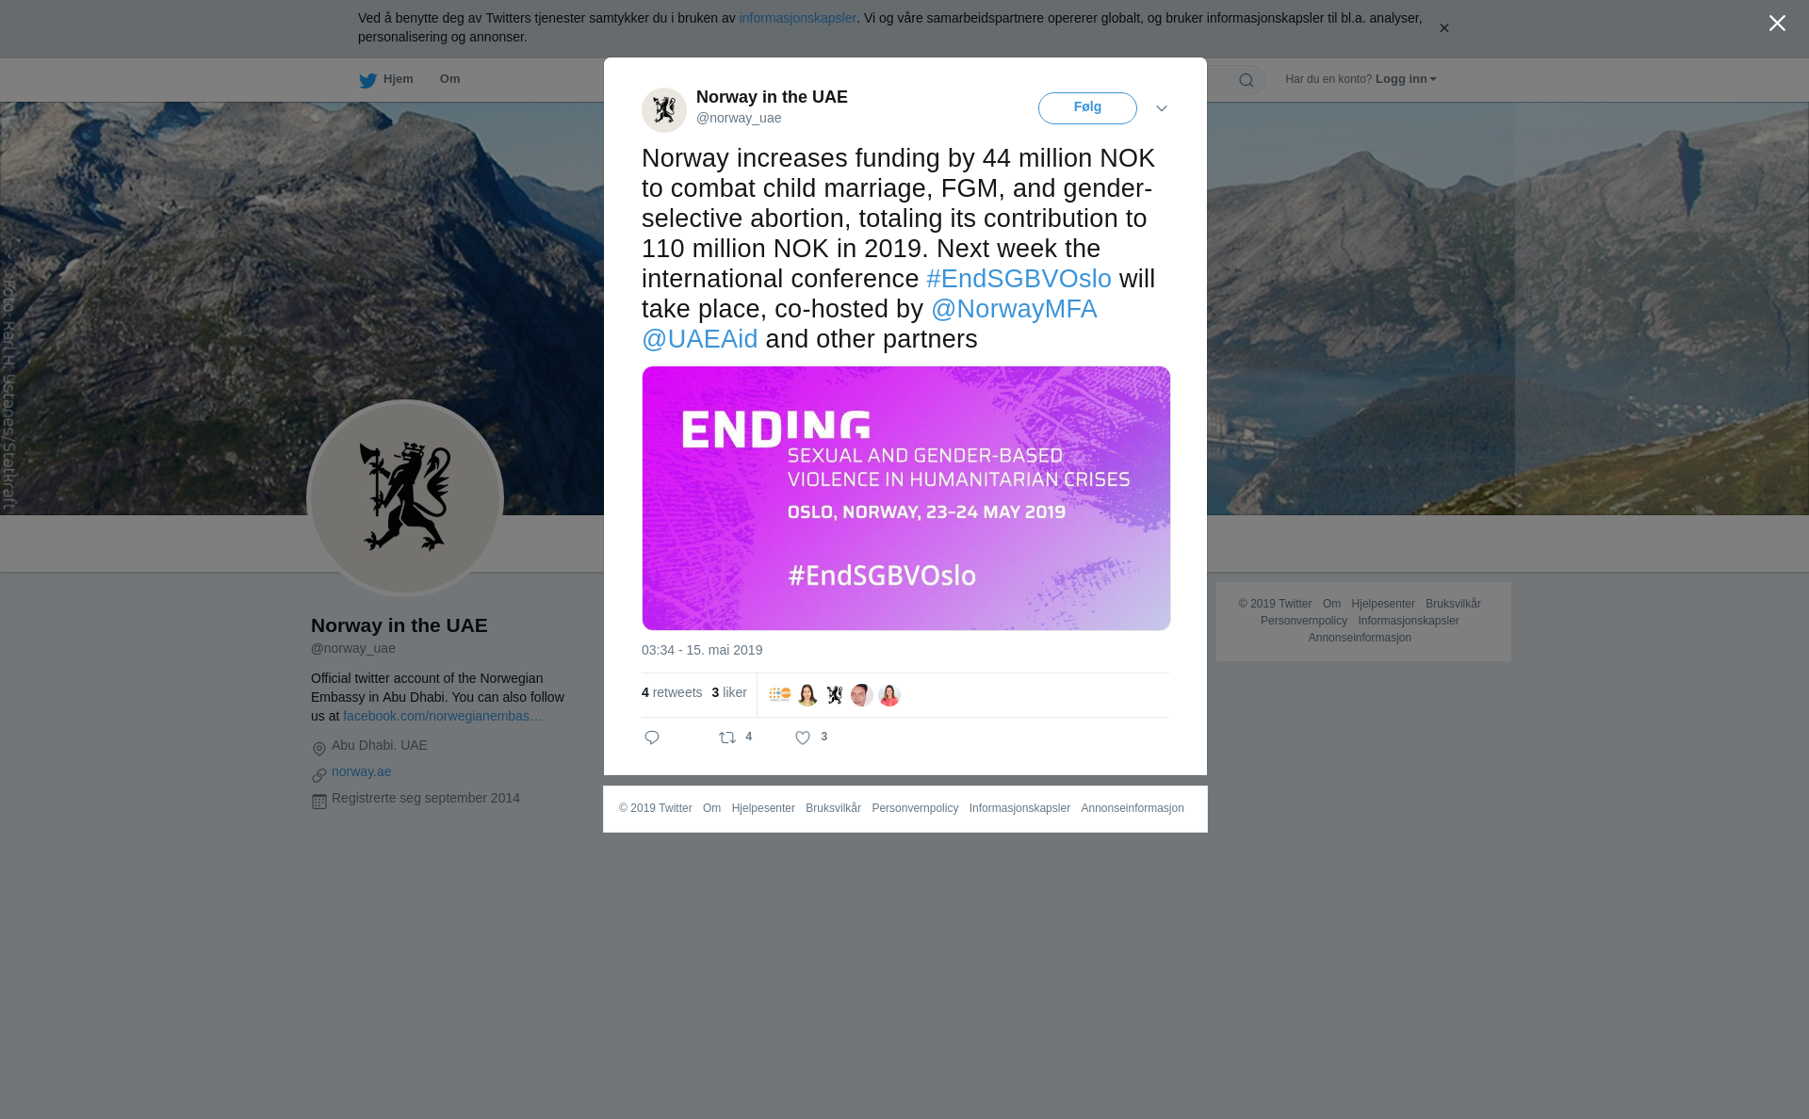Click the Norway in the UAE tweet avatar
Viewport: 1809px width, 1119px height.
click(x=664, y=110)
